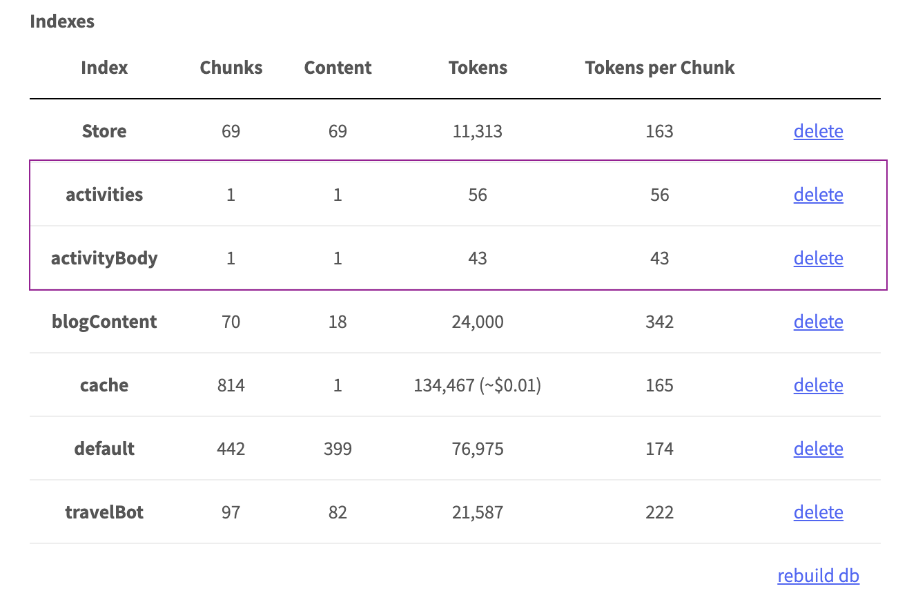This screenshot has height=602, width=907.
Task: Click the rebuild db link
Action: click(x=818, y=576)
